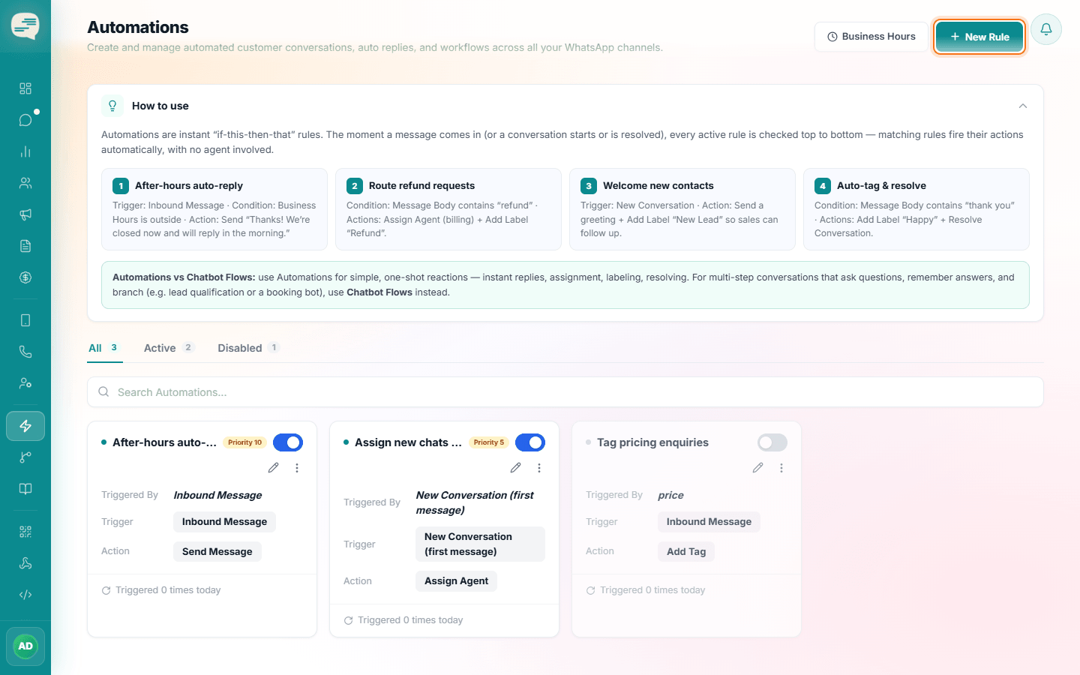Disable the After-hours auto-reply rule toggle
Screen dimensions: 1080x675
pos(288,442)
